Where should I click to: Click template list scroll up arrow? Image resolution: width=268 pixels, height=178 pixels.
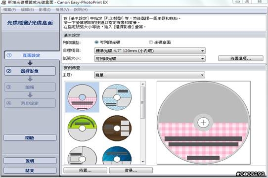pyautogui.click(x=143, y=84)
